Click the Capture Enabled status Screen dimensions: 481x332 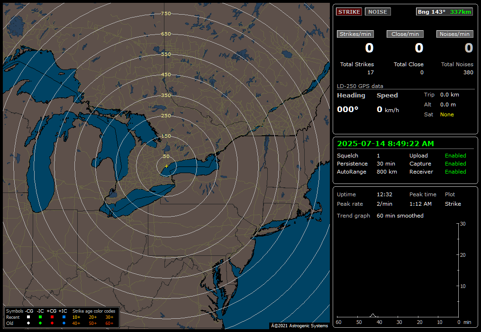455,164
